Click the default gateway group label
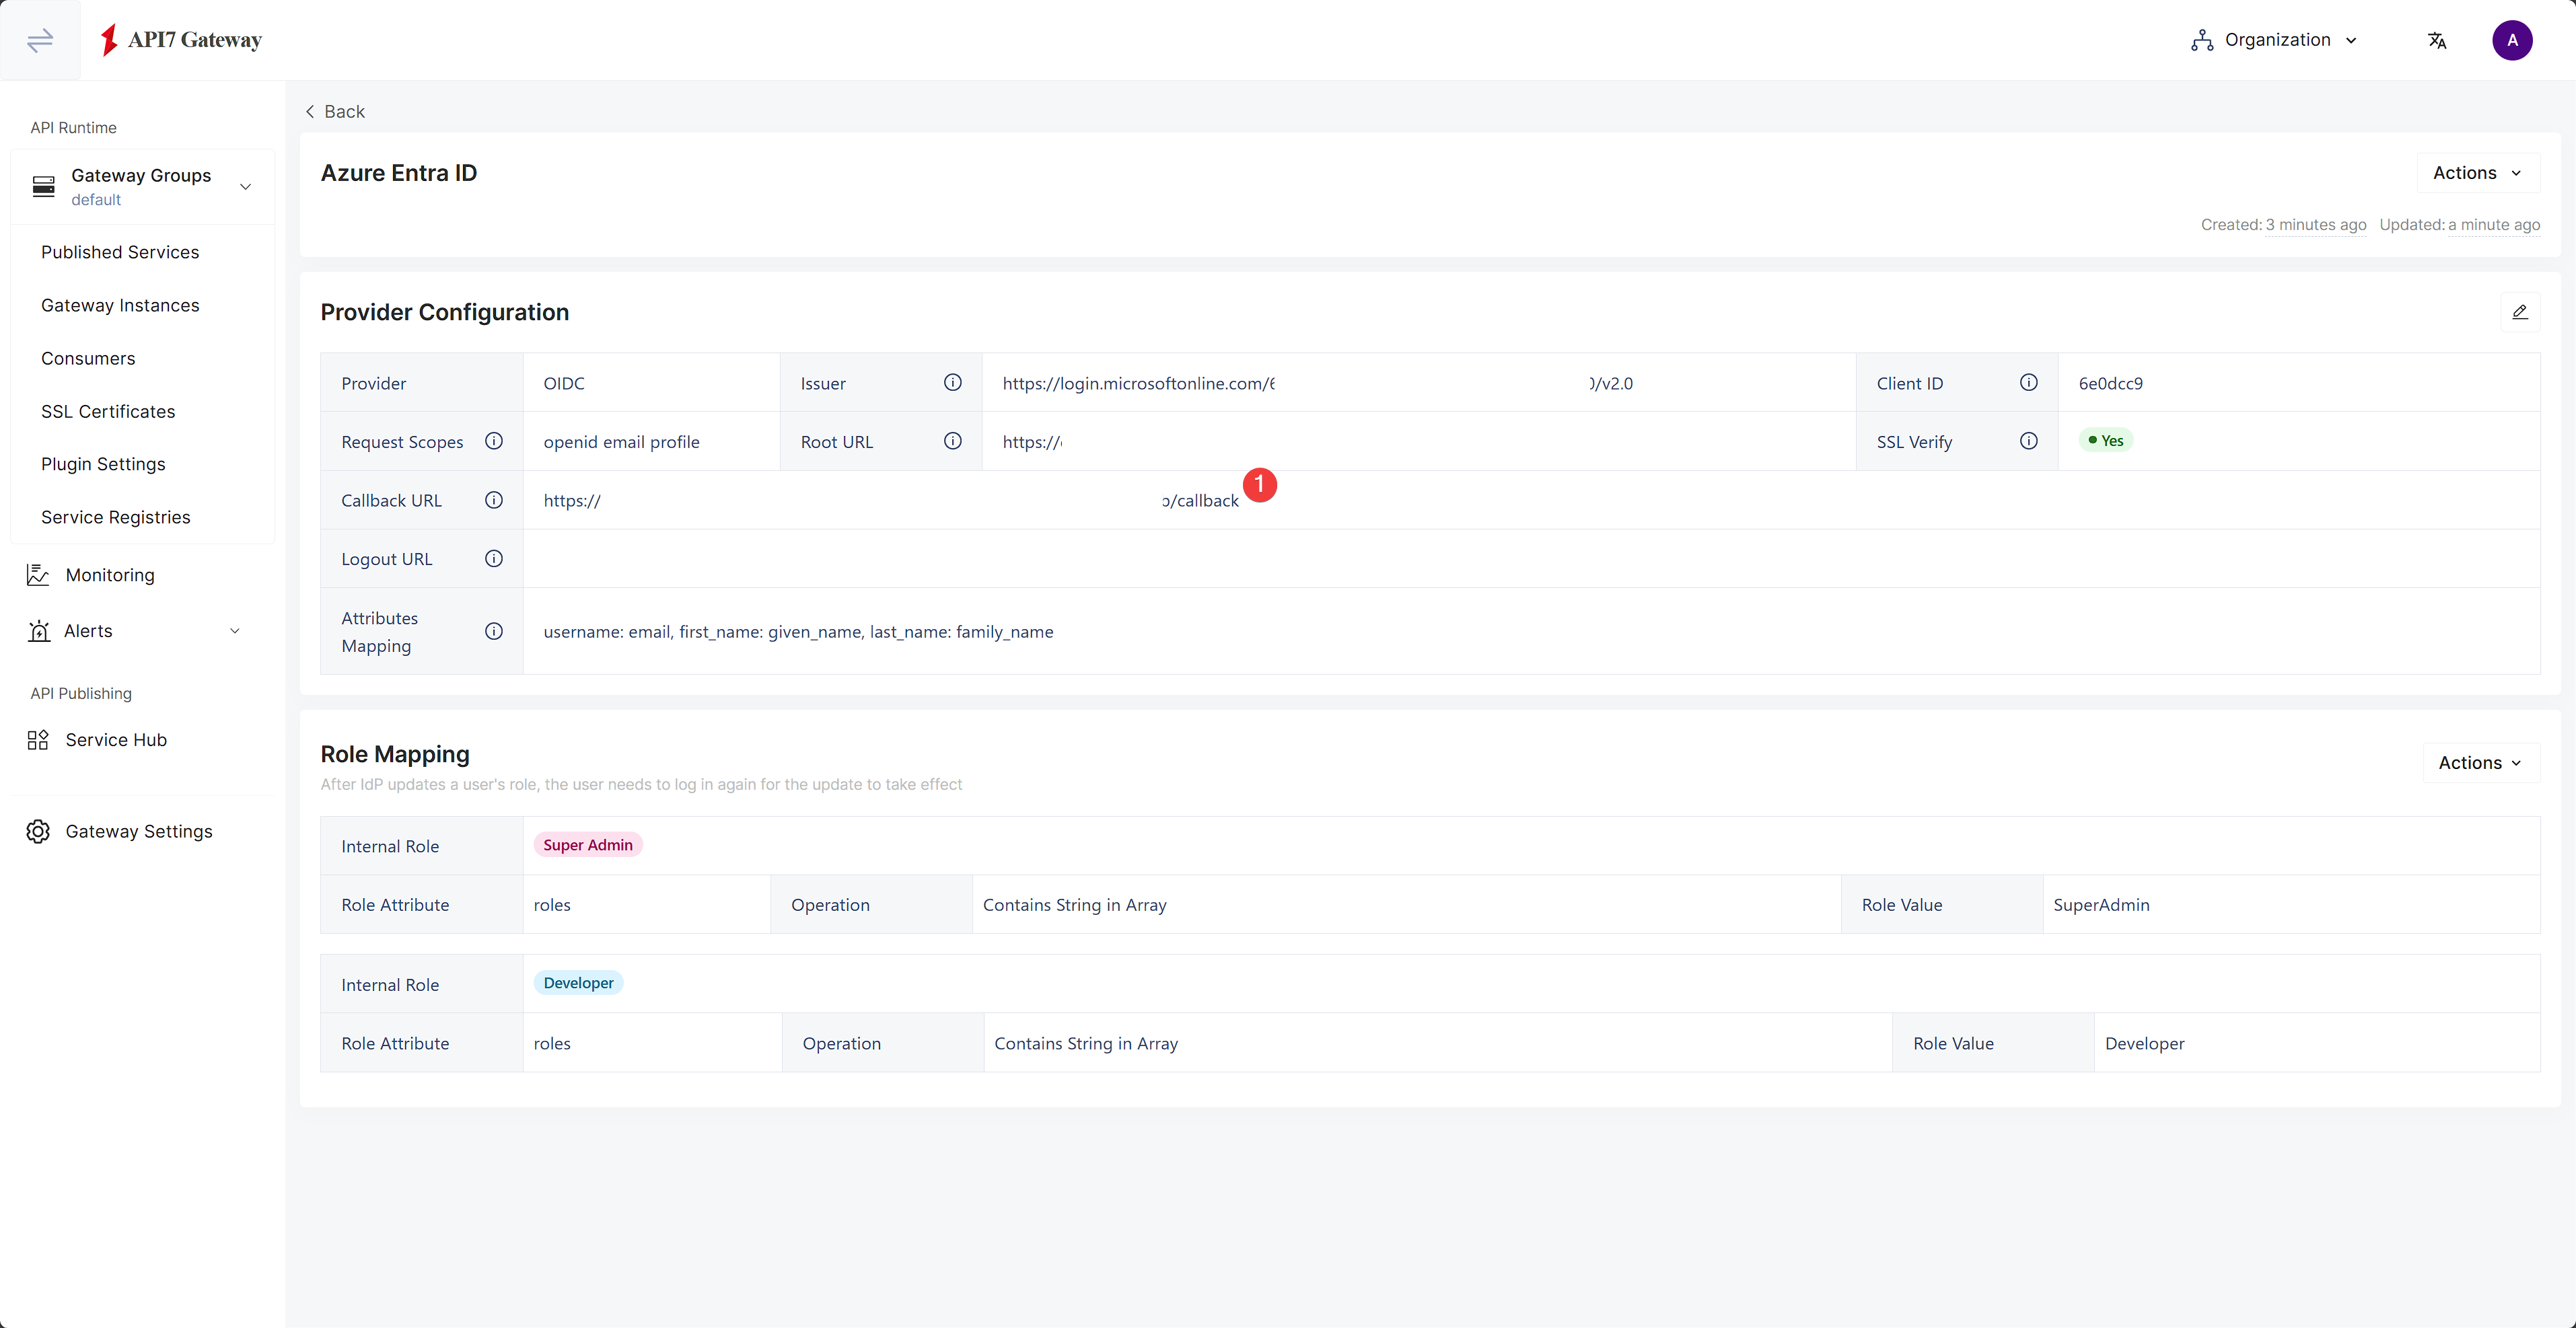Screen dimensions: 2576x1328 pos(96,200)
